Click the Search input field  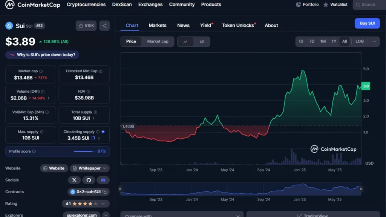[369, 5]
